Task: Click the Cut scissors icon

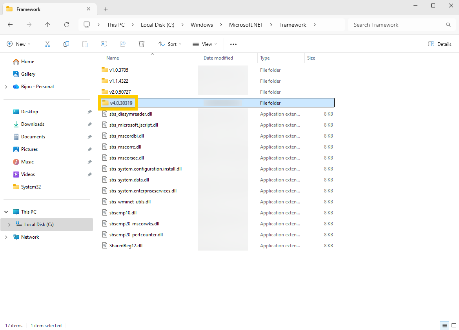Action: click(47, 44)
